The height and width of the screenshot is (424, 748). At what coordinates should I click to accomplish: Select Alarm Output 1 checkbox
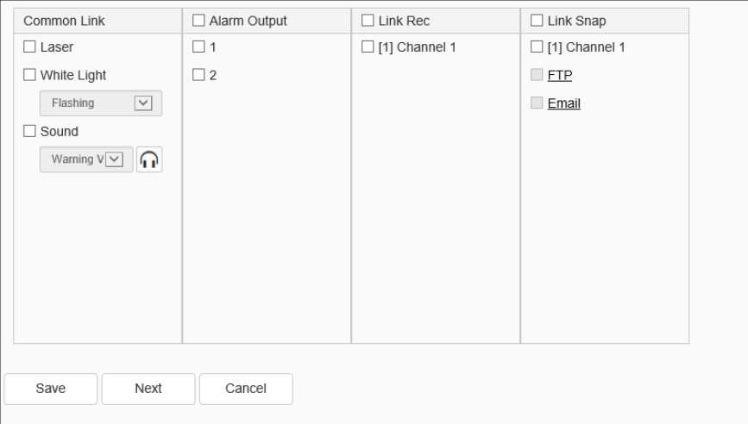click(198, 47)
